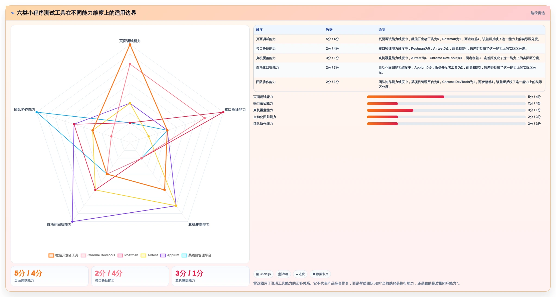Click the purple Appium legend swatch
Image resolution: width=556 pixels, height=297 pixels.
(x=163, y=255)
